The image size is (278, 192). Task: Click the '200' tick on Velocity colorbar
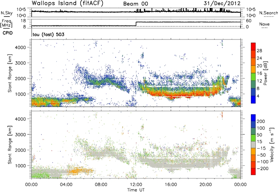coord(261,121)
